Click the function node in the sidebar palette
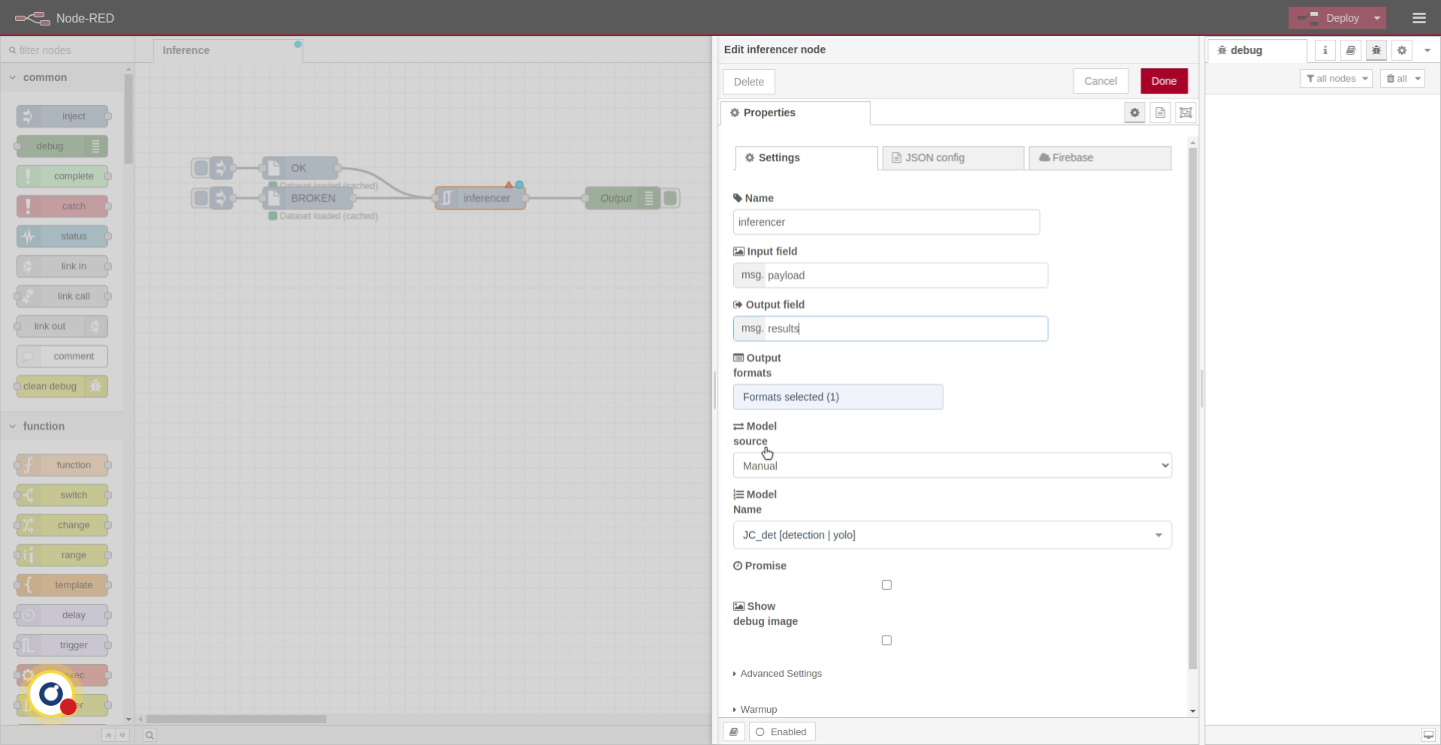The width and height of the screenshot is (1441, 745). click(62, 464)
